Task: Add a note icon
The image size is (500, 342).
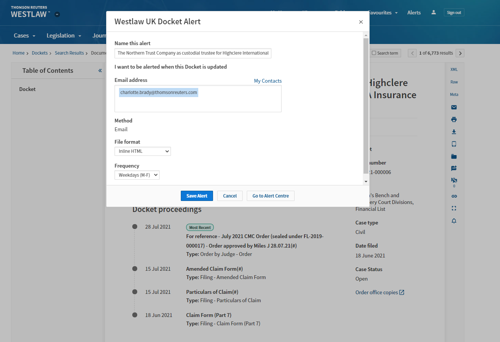Action: coord(454,168)
